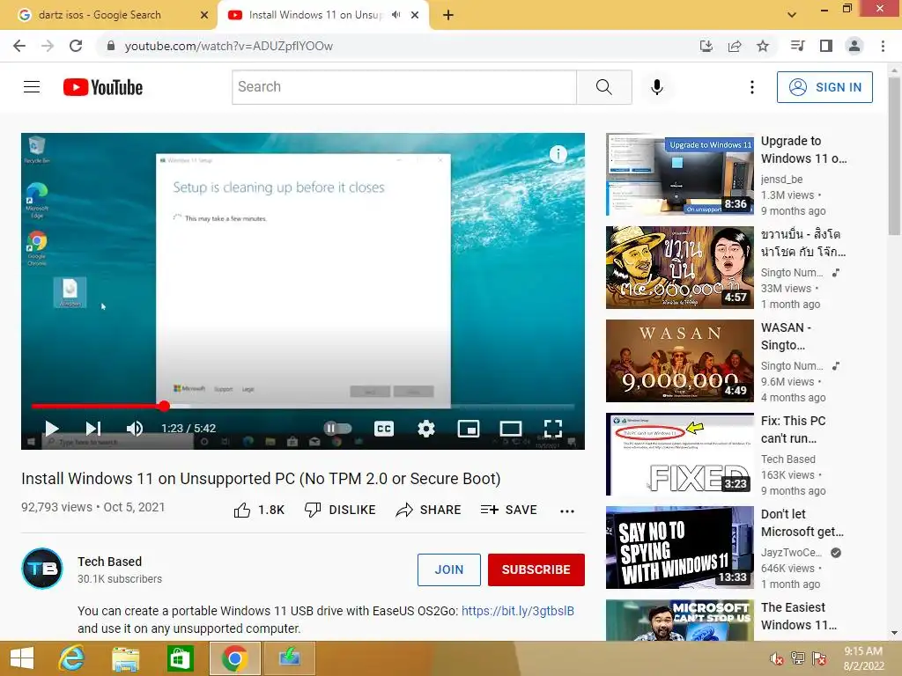Share this page from the toolbar
Screen dimensions: 902x676
click(x=735, y=46)
